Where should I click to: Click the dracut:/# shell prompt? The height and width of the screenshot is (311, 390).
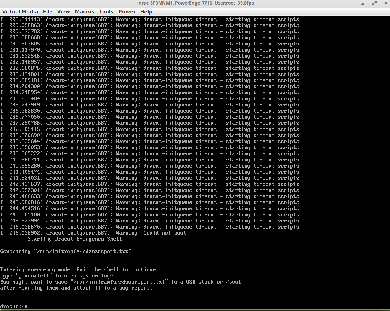click(14, 306)
